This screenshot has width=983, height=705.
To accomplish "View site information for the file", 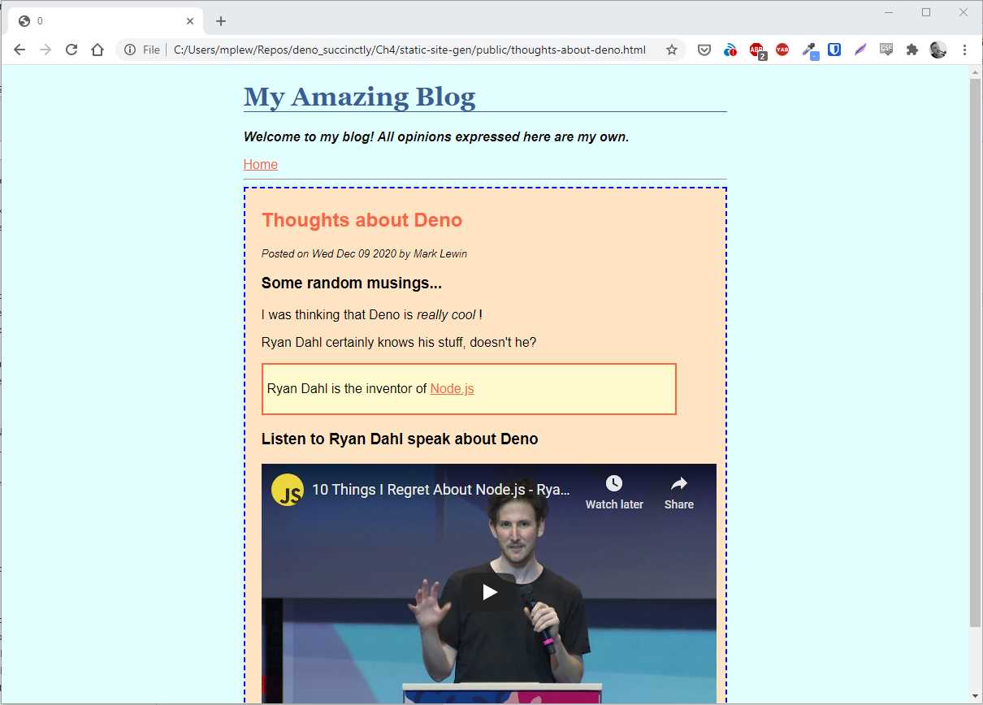I will tap(130, 50).
